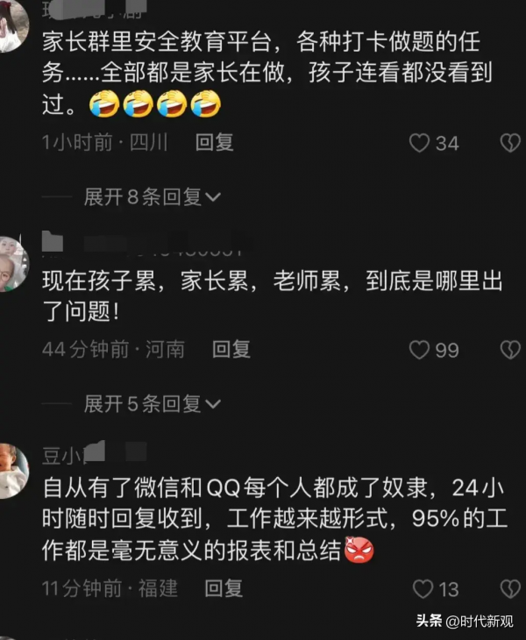Dislike the Henan comment about everyone tired
Image resolution: width=526 pixels, height=640 pixels.
tap(510, 350)
